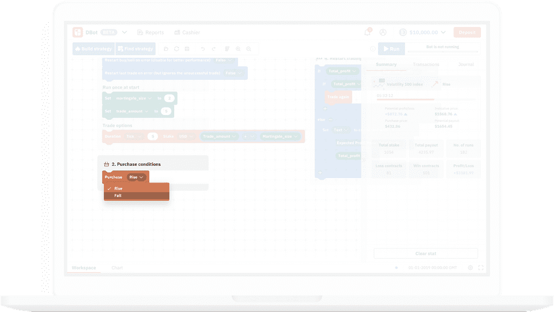554x312 pixels.
Task: Toggle fullscreen mode icon
Action: [x=480, y=268]
